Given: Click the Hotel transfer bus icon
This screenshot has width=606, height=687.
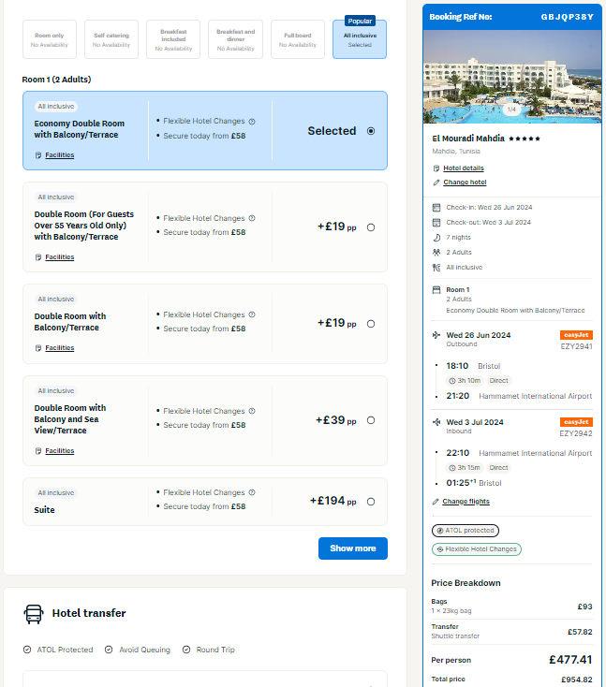Looking at the screenshot, I should pyautogui.click(x=34, y=614).
